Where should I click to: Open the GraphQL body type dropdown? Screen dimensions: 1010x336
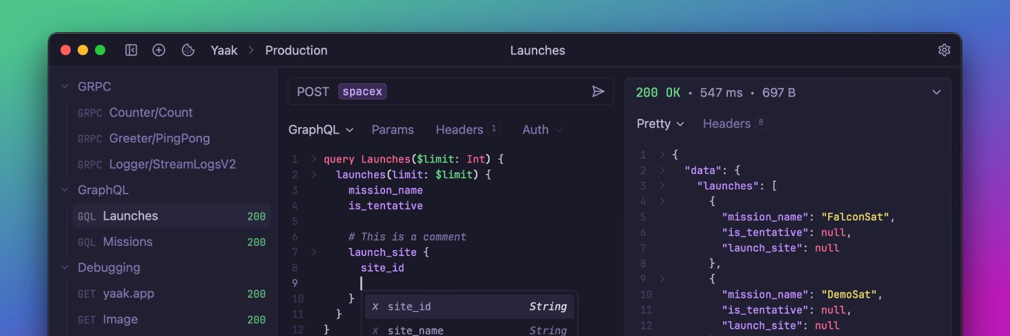[x=321, y=130]
